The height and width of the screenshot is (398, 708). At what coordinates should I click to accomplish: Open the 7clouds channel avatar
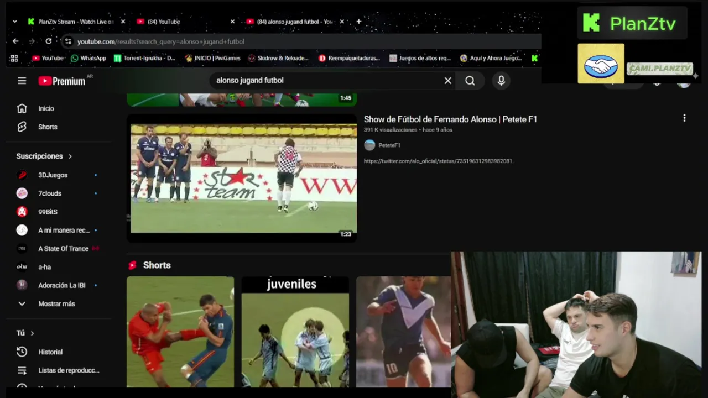[22, 193]
